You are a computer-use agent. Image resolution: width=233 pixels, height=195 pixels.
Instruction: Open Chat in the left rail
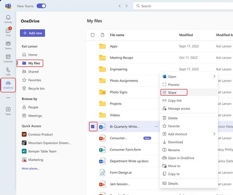coord(8,32)
